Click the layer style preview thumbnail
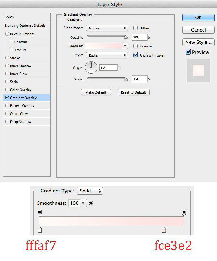 (199, 70)
